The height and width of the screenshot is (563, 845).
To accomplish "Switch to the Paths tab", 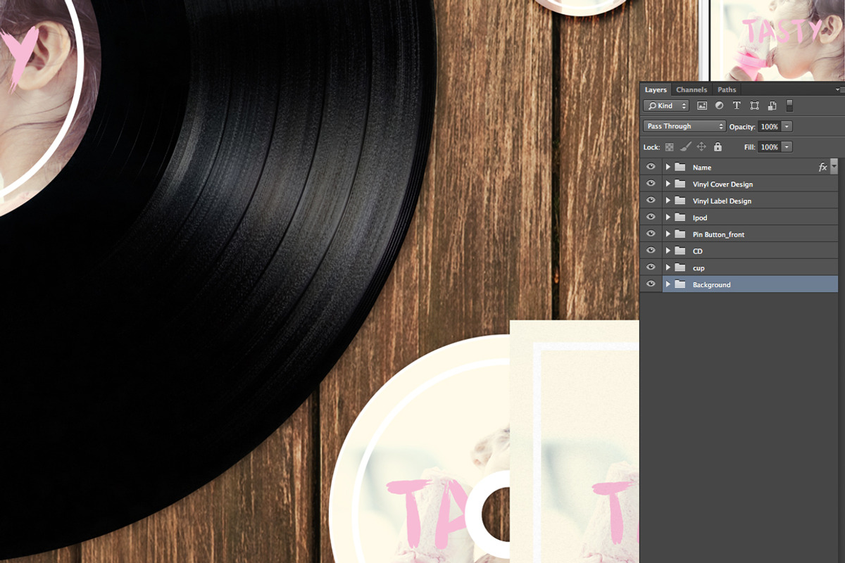I will (x=727, y=89).
